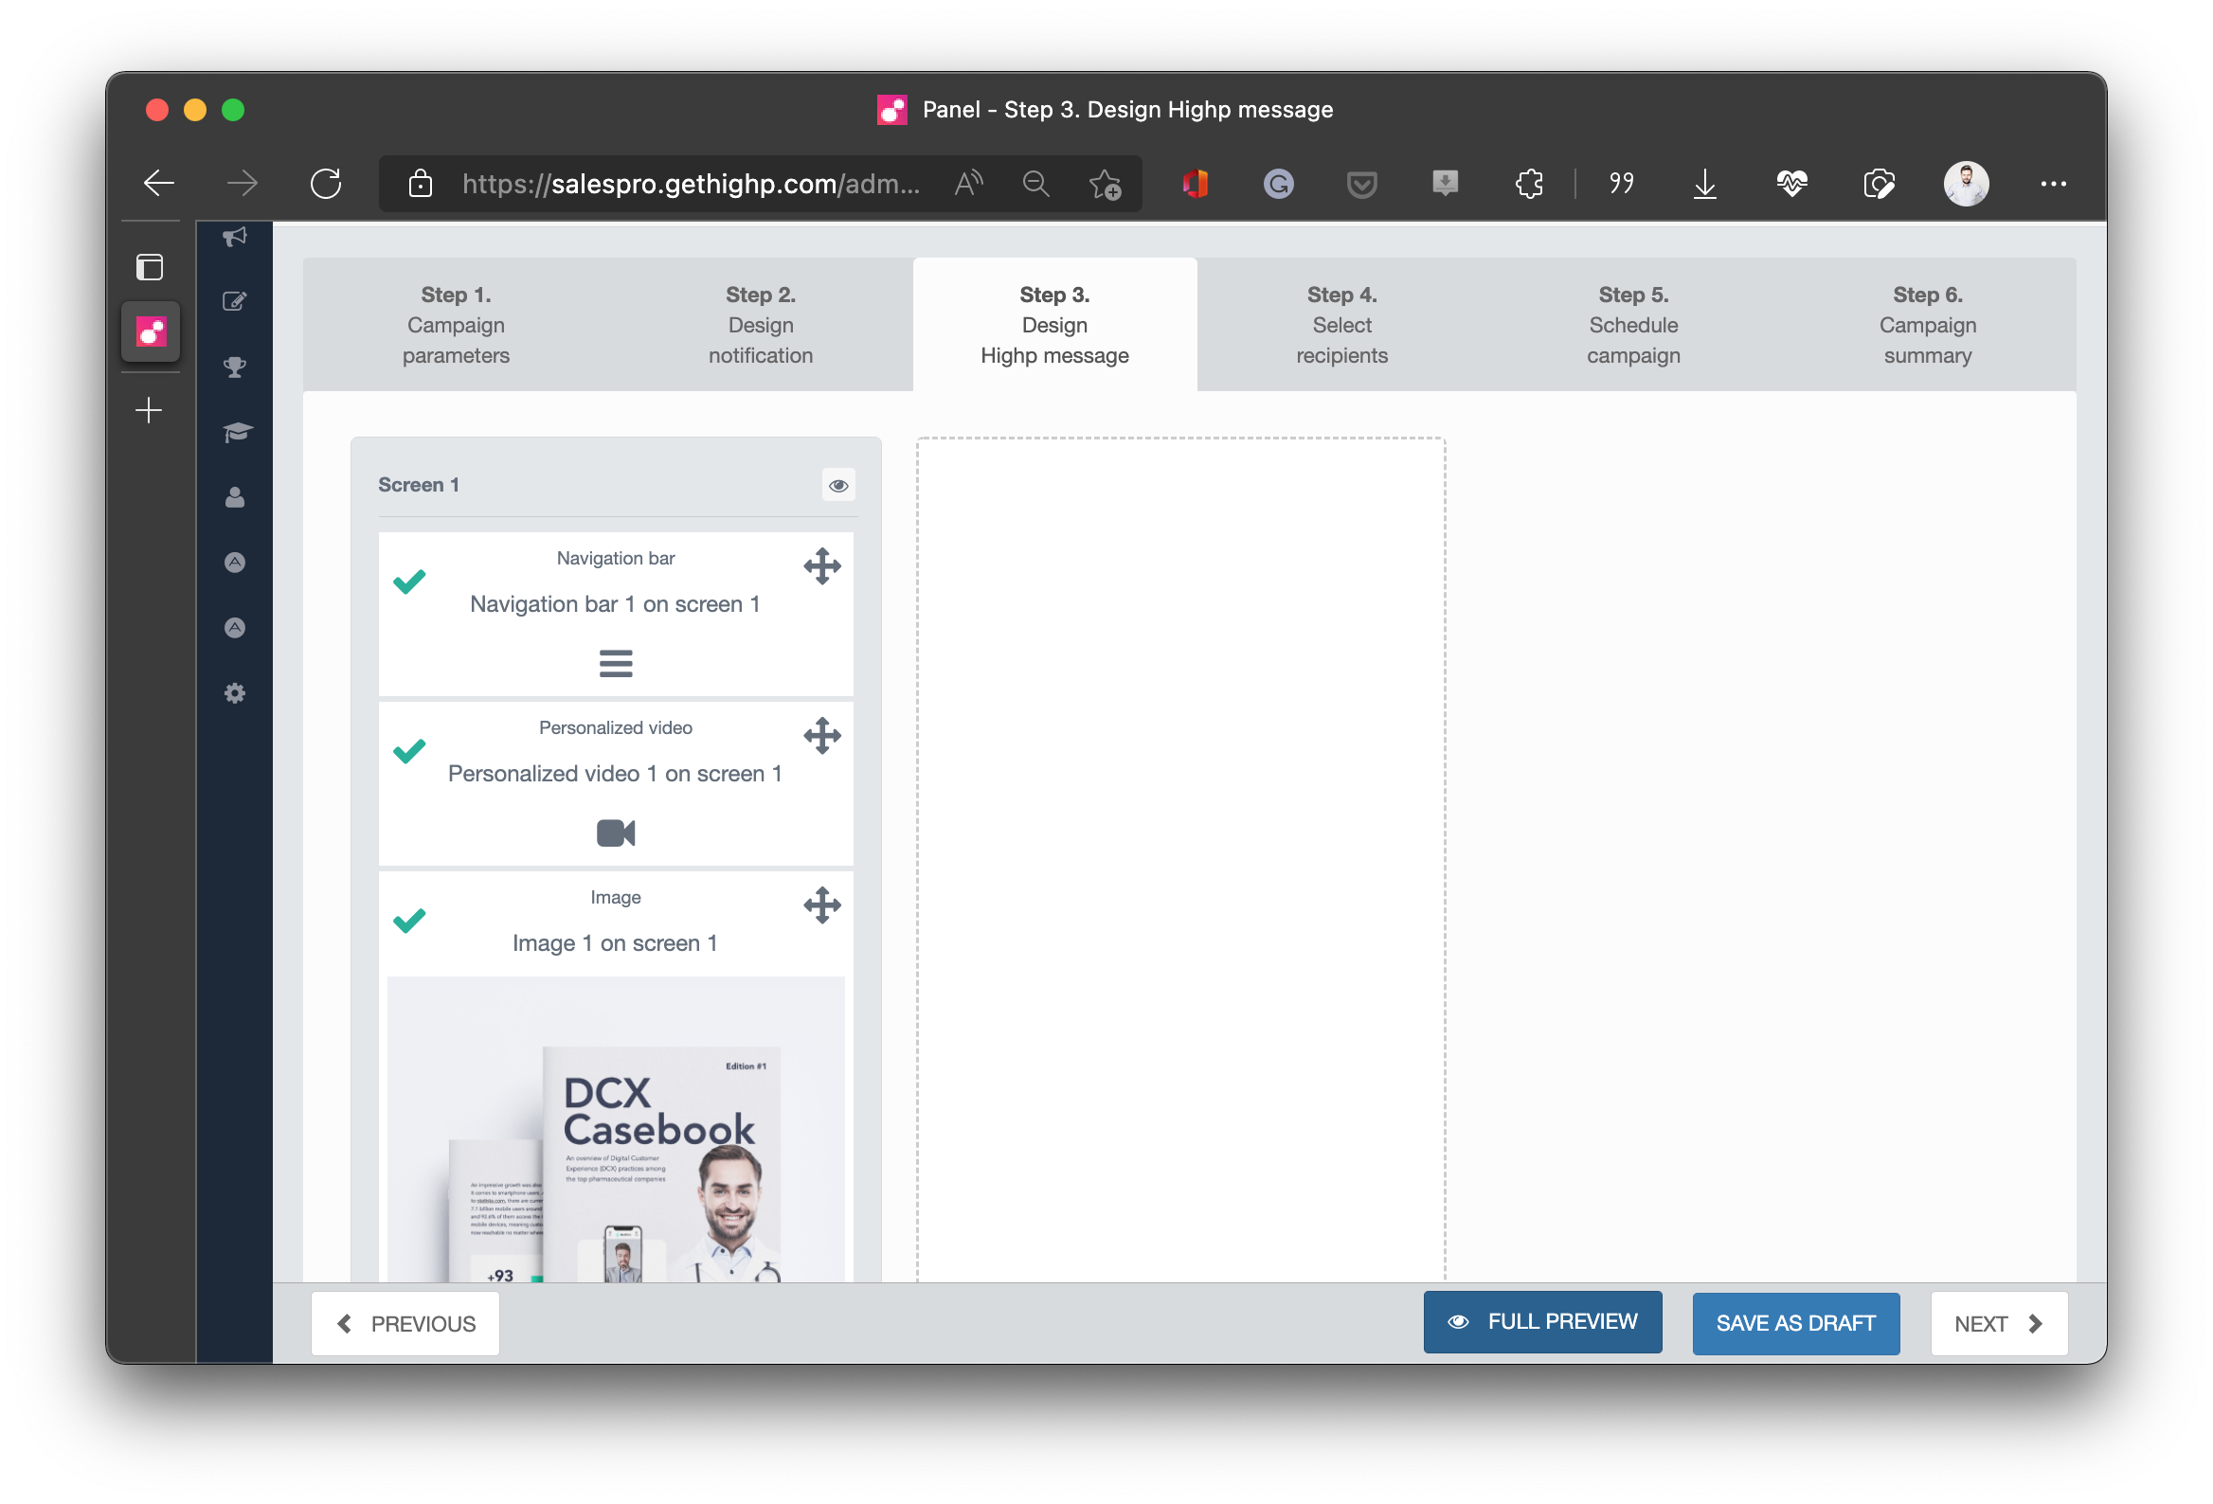Open a new tab with the plus icon
The width and height of the screenshot is (2213, 1504).
[149, 410]
